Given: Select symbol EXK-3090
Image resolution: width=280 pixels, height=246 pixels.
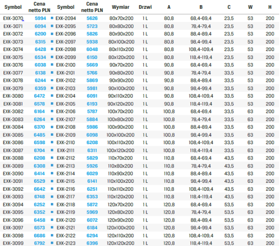Looking at the screenshot, I should pyautogui.click(x=13, y=174).
